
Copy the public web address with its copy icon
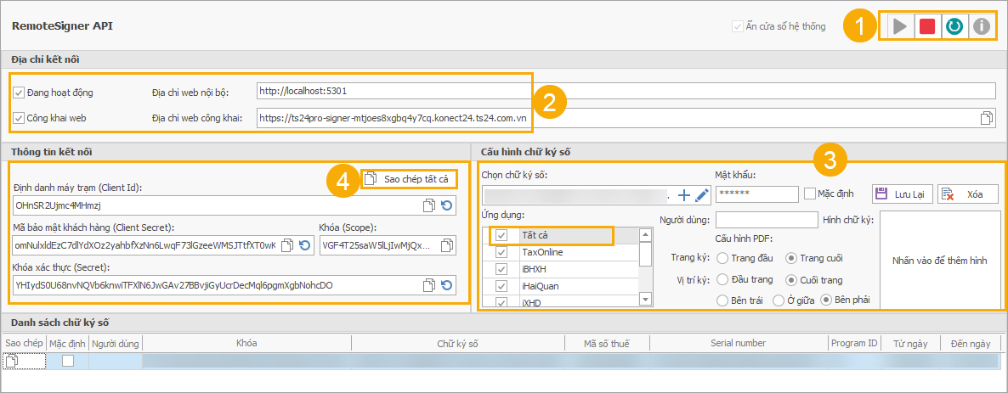tap(986, 118)
